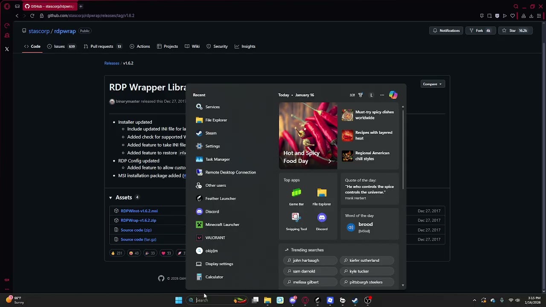Click the browser address bar URL
This screenshot has height=307, width=546.
[91, 16]
